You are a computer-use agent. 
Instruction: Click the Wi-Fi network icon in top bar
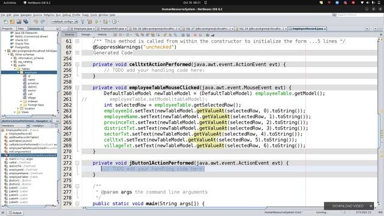[x=362, y=2]
